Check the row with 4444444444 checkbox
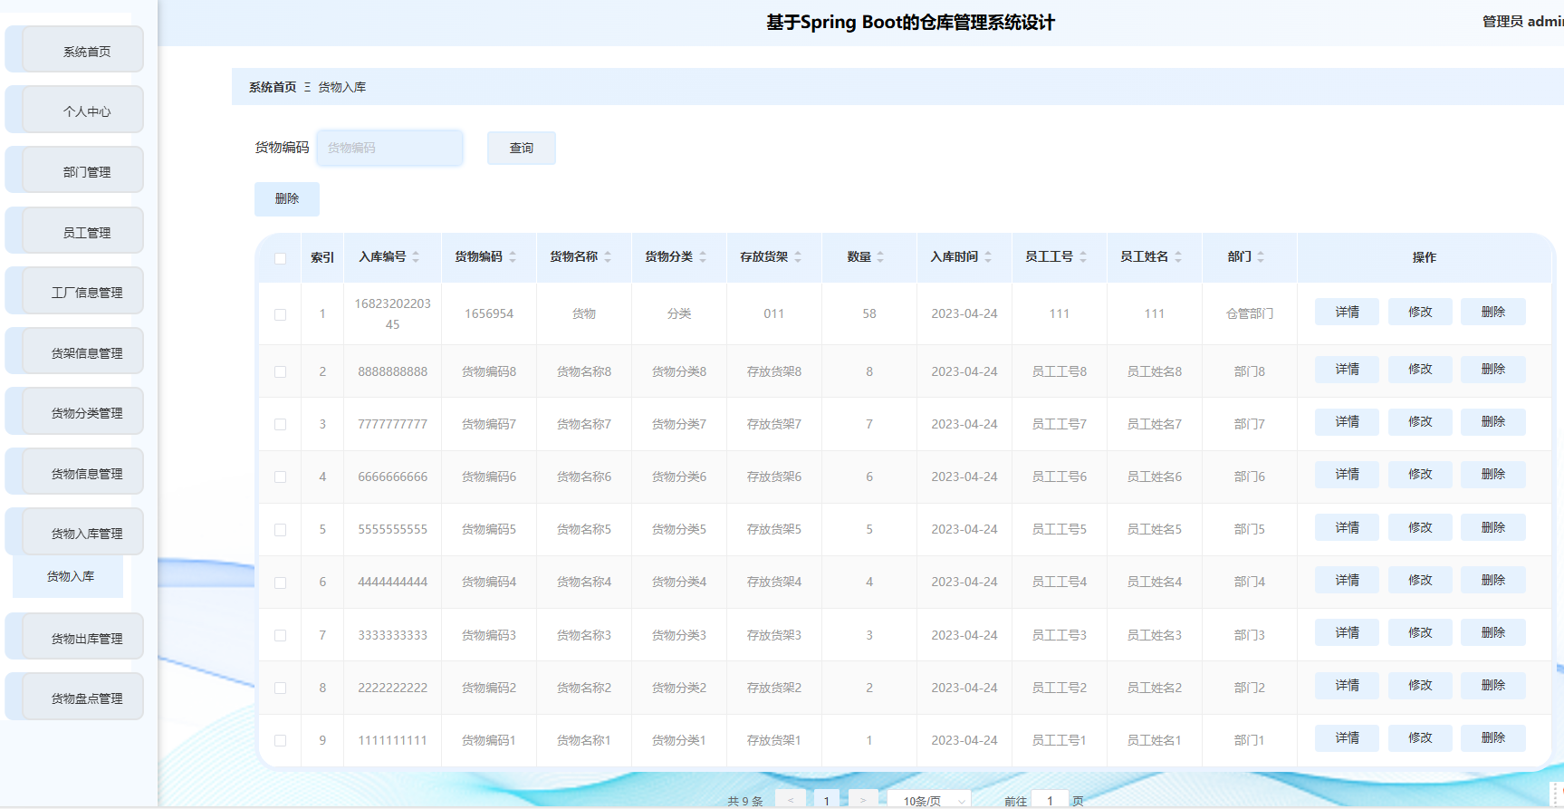 coord(281,583)
